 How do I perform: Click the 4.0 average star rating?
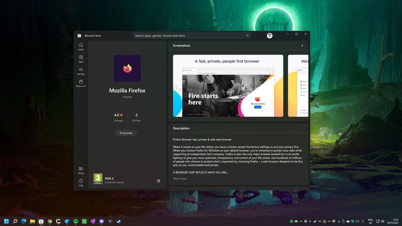tap(119, 115)
